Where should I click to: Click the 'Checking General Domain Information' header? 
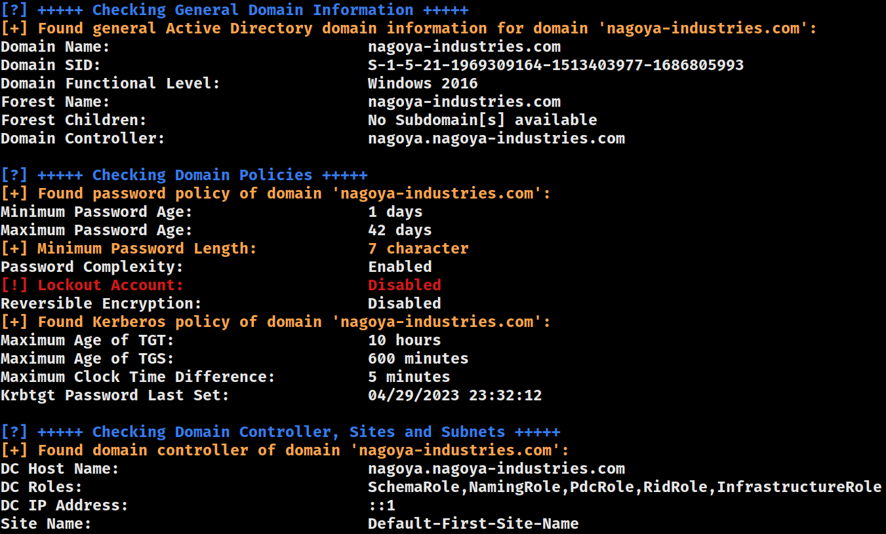235,10
